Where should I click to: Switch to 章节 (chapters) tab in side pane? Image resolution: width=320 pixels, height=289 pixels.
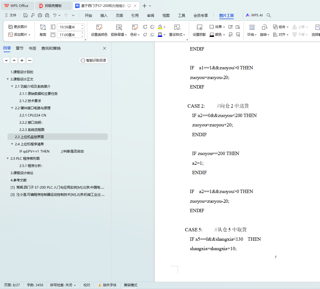[x=20, y=48]
